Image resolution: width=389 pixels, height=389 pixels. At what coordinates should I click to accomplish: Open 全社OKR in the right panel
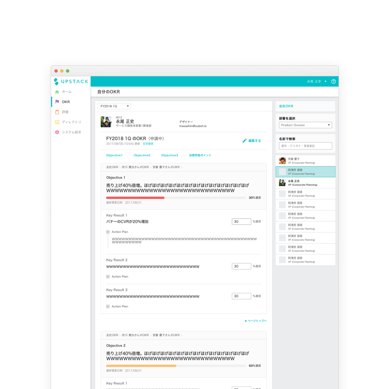click(286, 106)
